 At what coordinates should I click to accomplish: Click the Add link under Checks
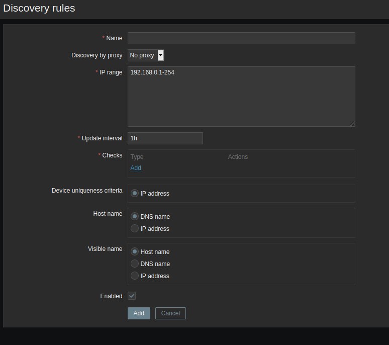tap(136, 168)
